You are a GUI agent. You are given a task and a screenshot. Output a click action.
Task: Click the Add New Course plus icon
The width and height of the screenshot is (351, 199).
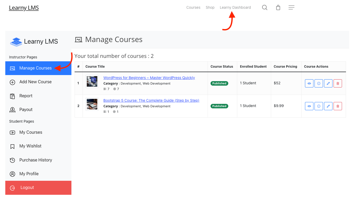tap(12, 82)
